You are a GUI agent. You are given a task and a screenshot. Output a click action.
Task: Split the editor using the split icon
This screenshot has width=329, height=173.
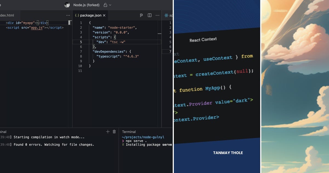[x=149, y=15]
